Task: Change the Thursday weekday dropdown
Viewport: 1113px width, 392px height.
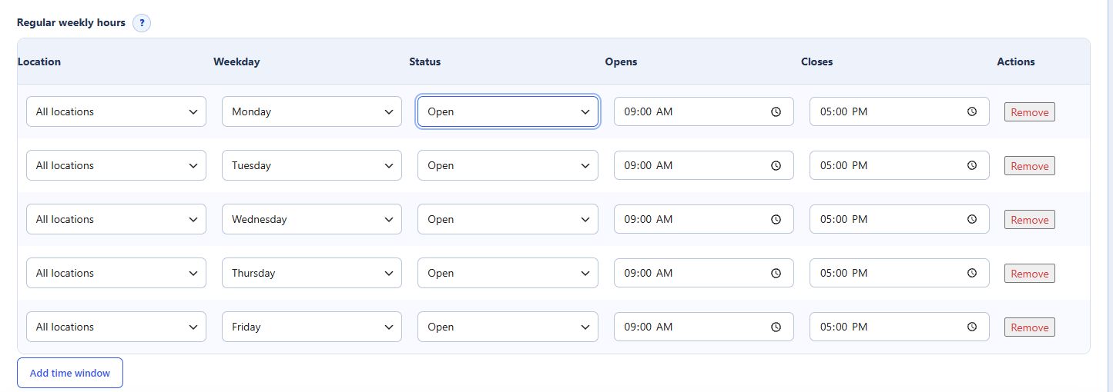Action: point(312,273)
